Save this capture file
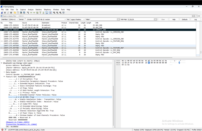Screen dimensions: 202x131 (x=18, y=13)
